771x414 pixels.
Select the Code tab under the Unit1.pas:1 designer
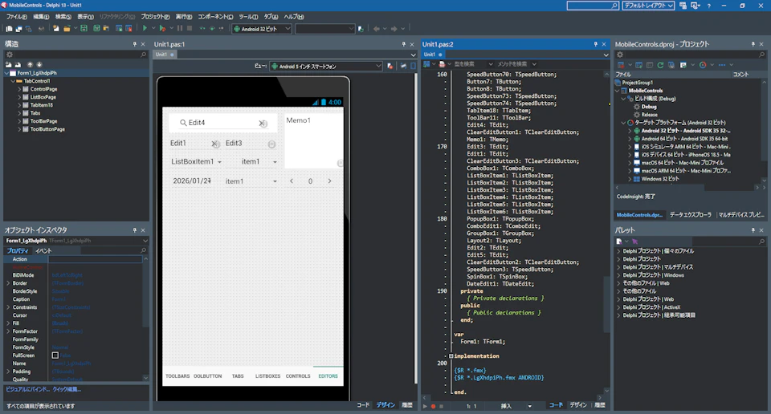coord(363,405)
